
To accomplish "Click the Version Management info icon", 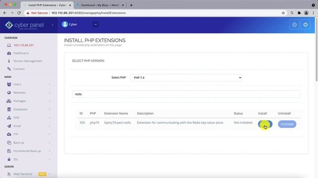I will pyautogui.click(x=9, y=61).
